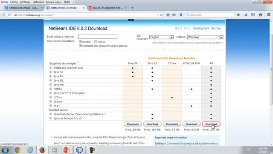Open the camera recorder taskbar icon
This screenshot has height=154, width=273.
tap(92, 150)
